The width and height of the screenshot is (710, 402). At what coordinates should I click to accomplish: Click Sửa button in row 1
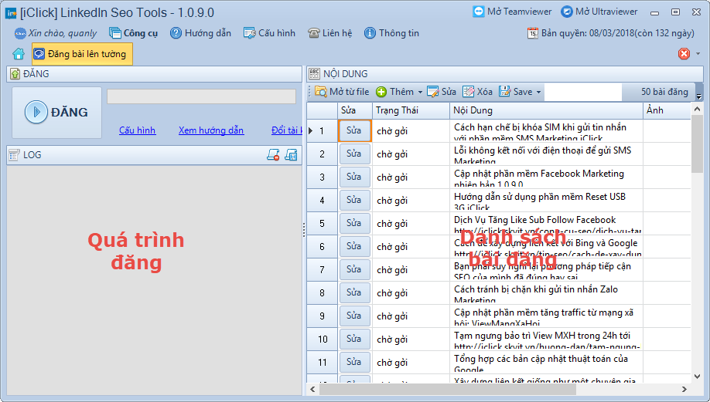pos(354,130)
